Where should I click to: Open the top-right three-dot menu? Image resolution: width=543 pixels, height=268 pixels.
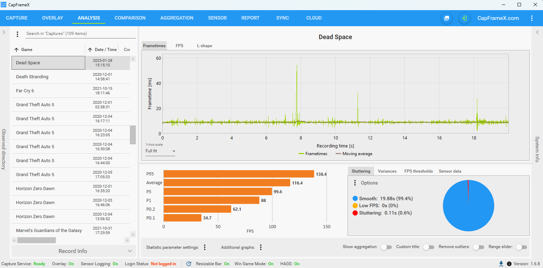(532, 18)
